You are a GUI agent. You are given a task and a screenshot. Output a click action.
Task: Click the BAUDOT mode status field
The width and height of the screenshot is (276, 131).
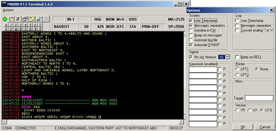[x=65, y=27]
